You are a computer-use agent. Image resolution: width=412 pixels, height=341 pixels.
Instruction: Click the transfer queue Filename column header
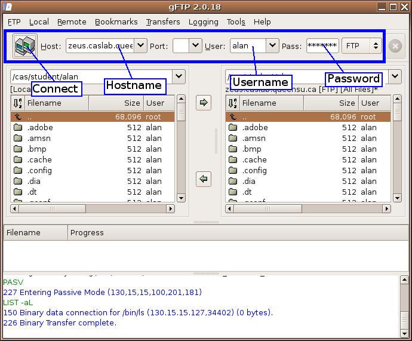click(x=36, y=232)
